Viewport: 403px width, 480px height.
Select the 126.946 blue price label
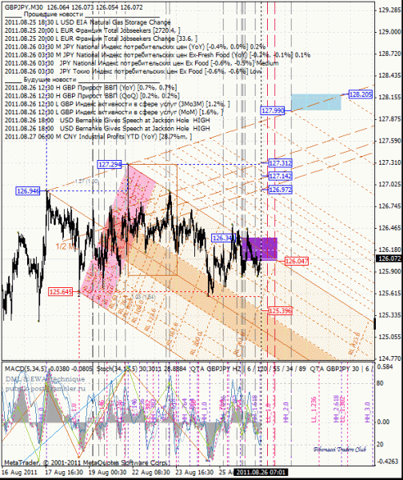click(x=28, y=191)
